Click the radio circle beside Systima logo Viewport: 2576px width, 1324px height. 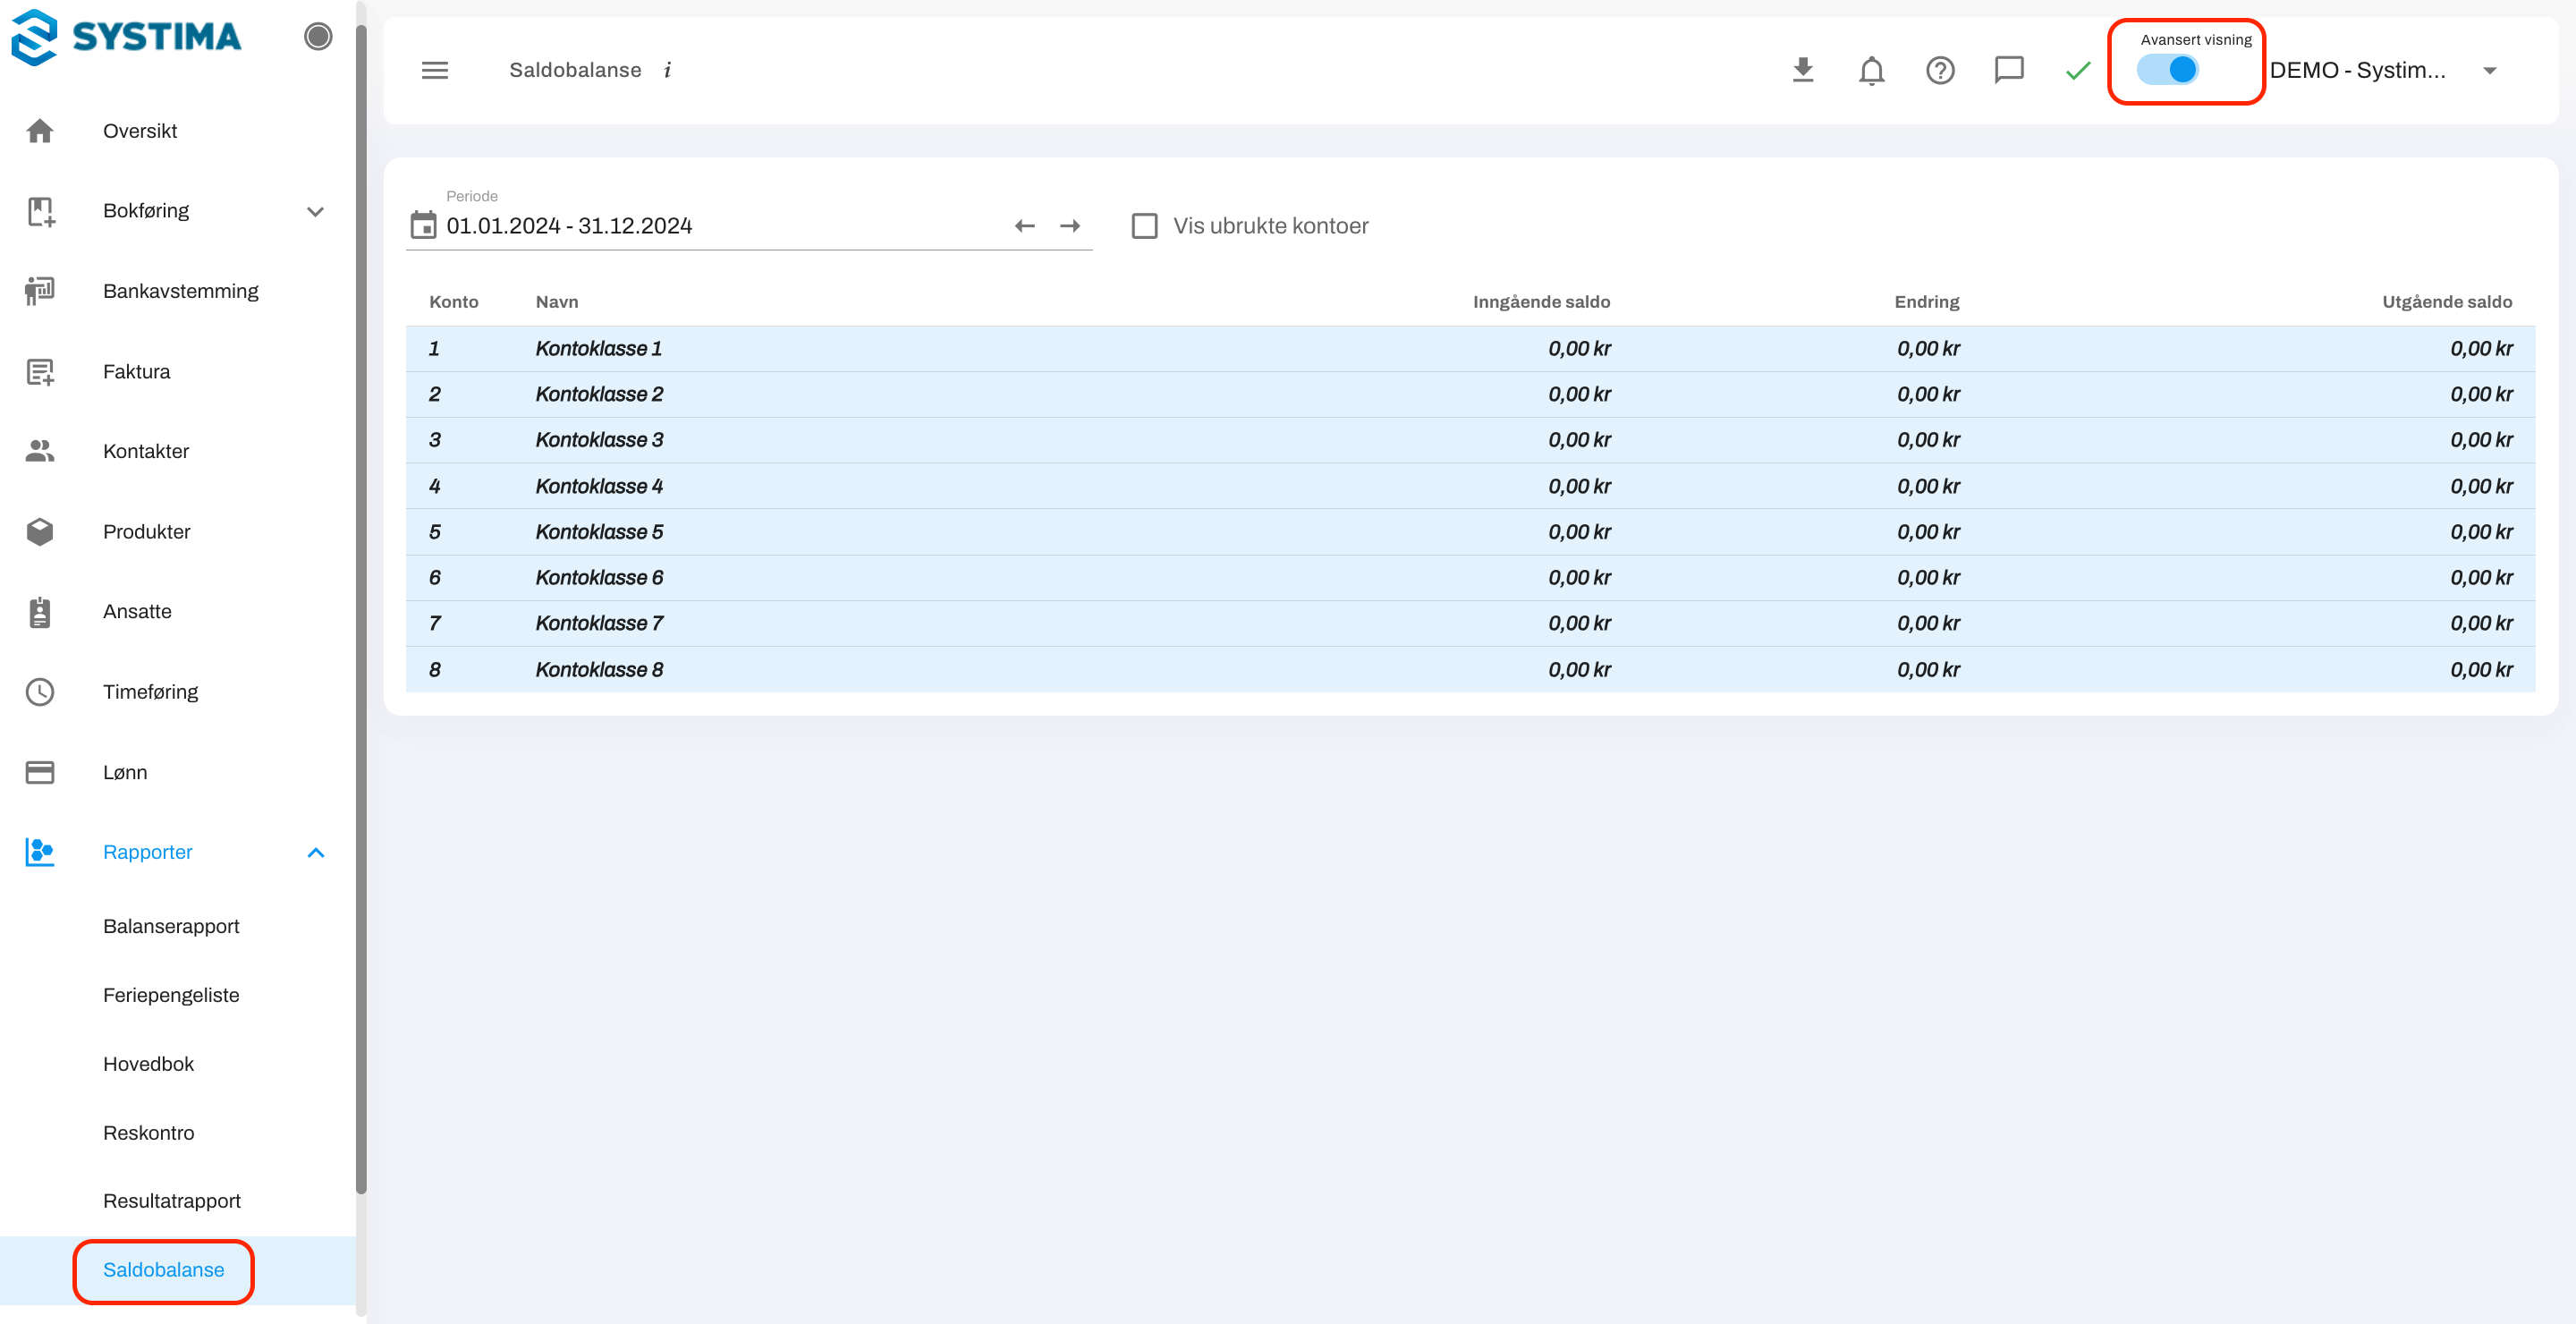tap(318, 37)
